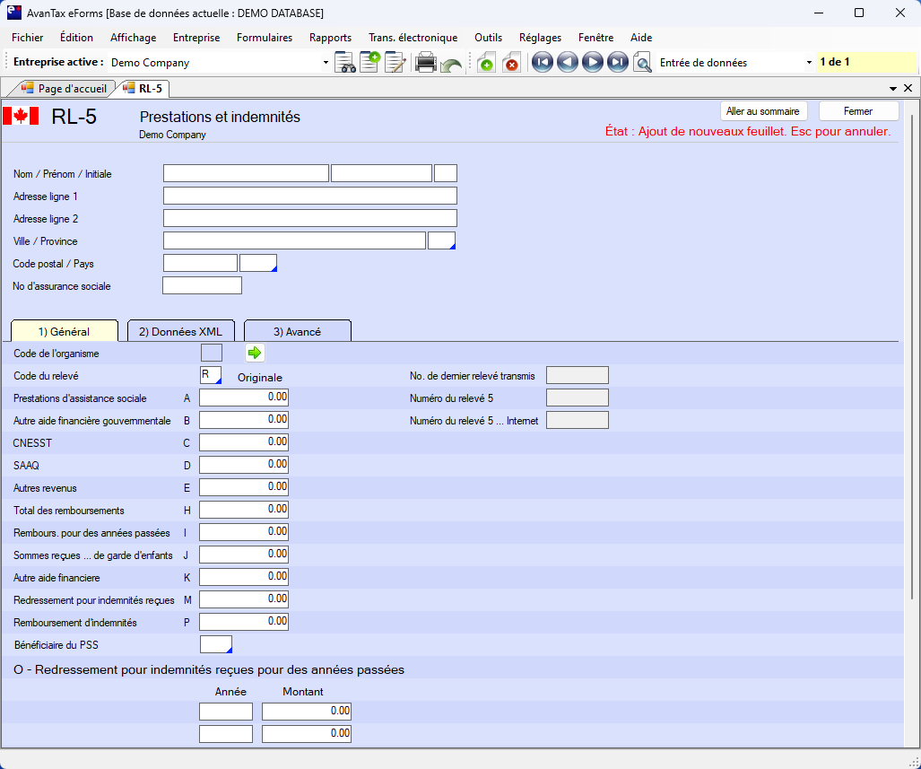Click the Prestations d'assistance sociale box A field
The width and height of the screenshot is (921, 769).
244,398
